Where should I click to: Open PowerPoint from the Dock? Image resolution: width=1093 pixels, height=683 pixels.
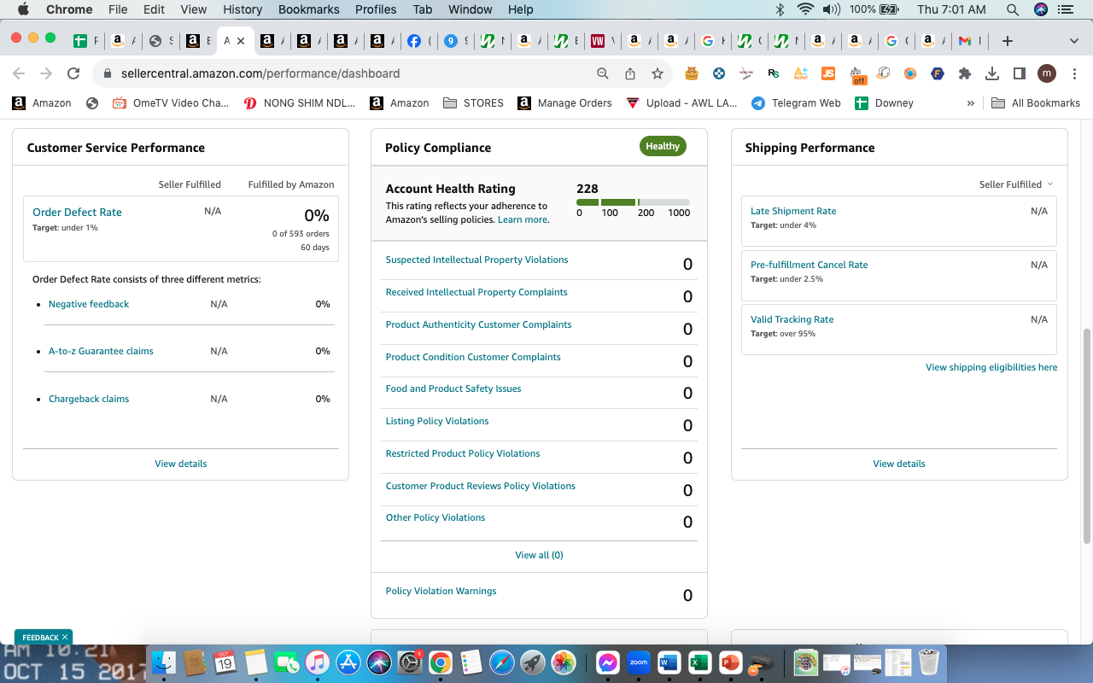click(730, 662)
